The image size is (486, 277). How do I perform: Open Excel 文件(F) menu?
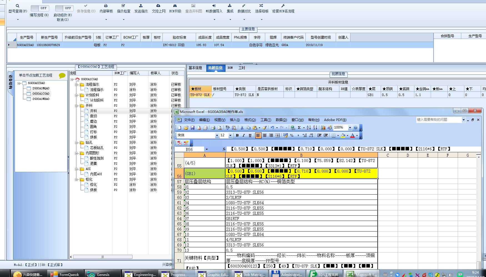[x=189, y=120]
